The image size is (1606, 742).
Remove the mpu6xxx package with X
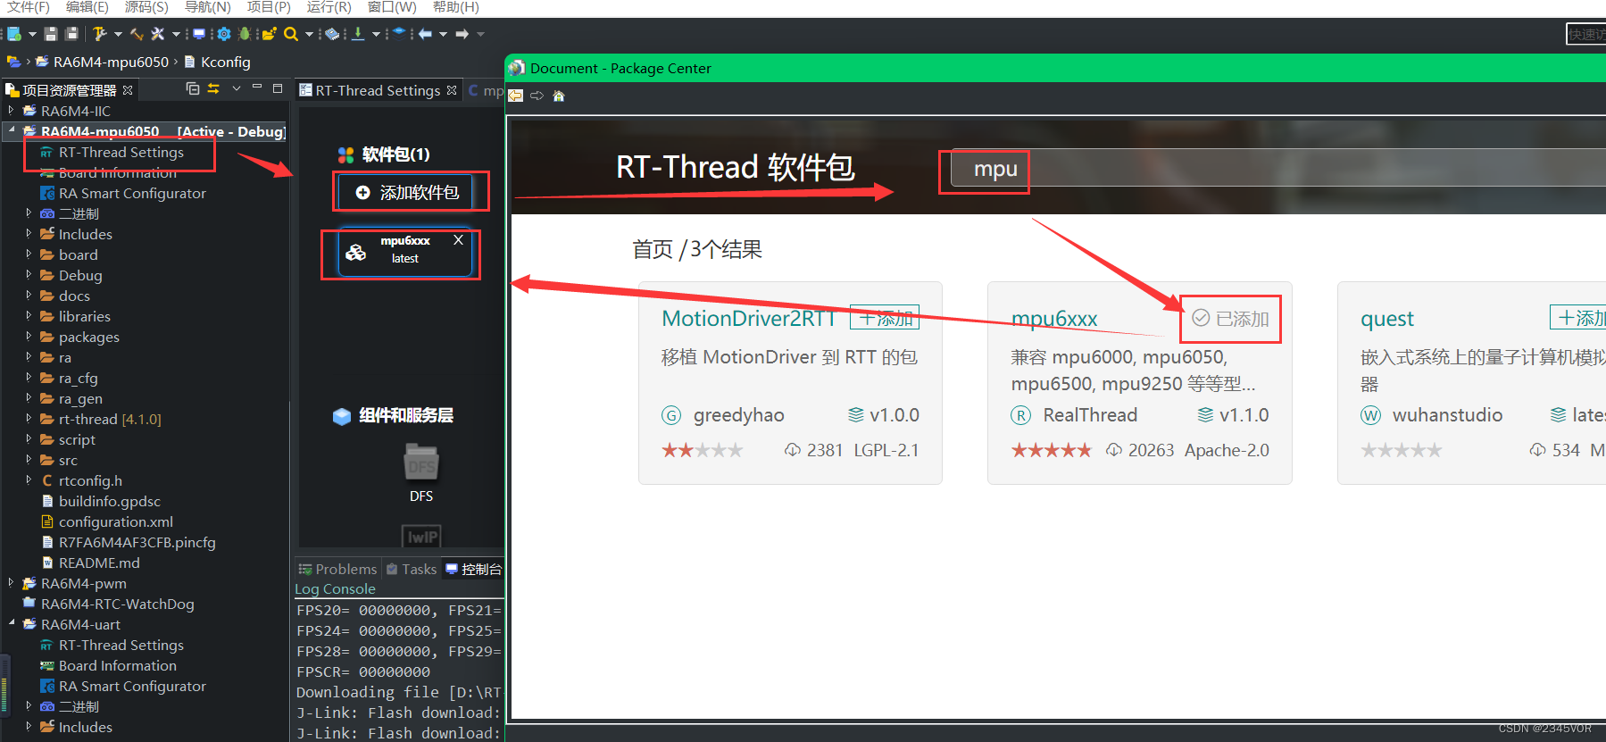pyautogui.click(x=458, y=239)
